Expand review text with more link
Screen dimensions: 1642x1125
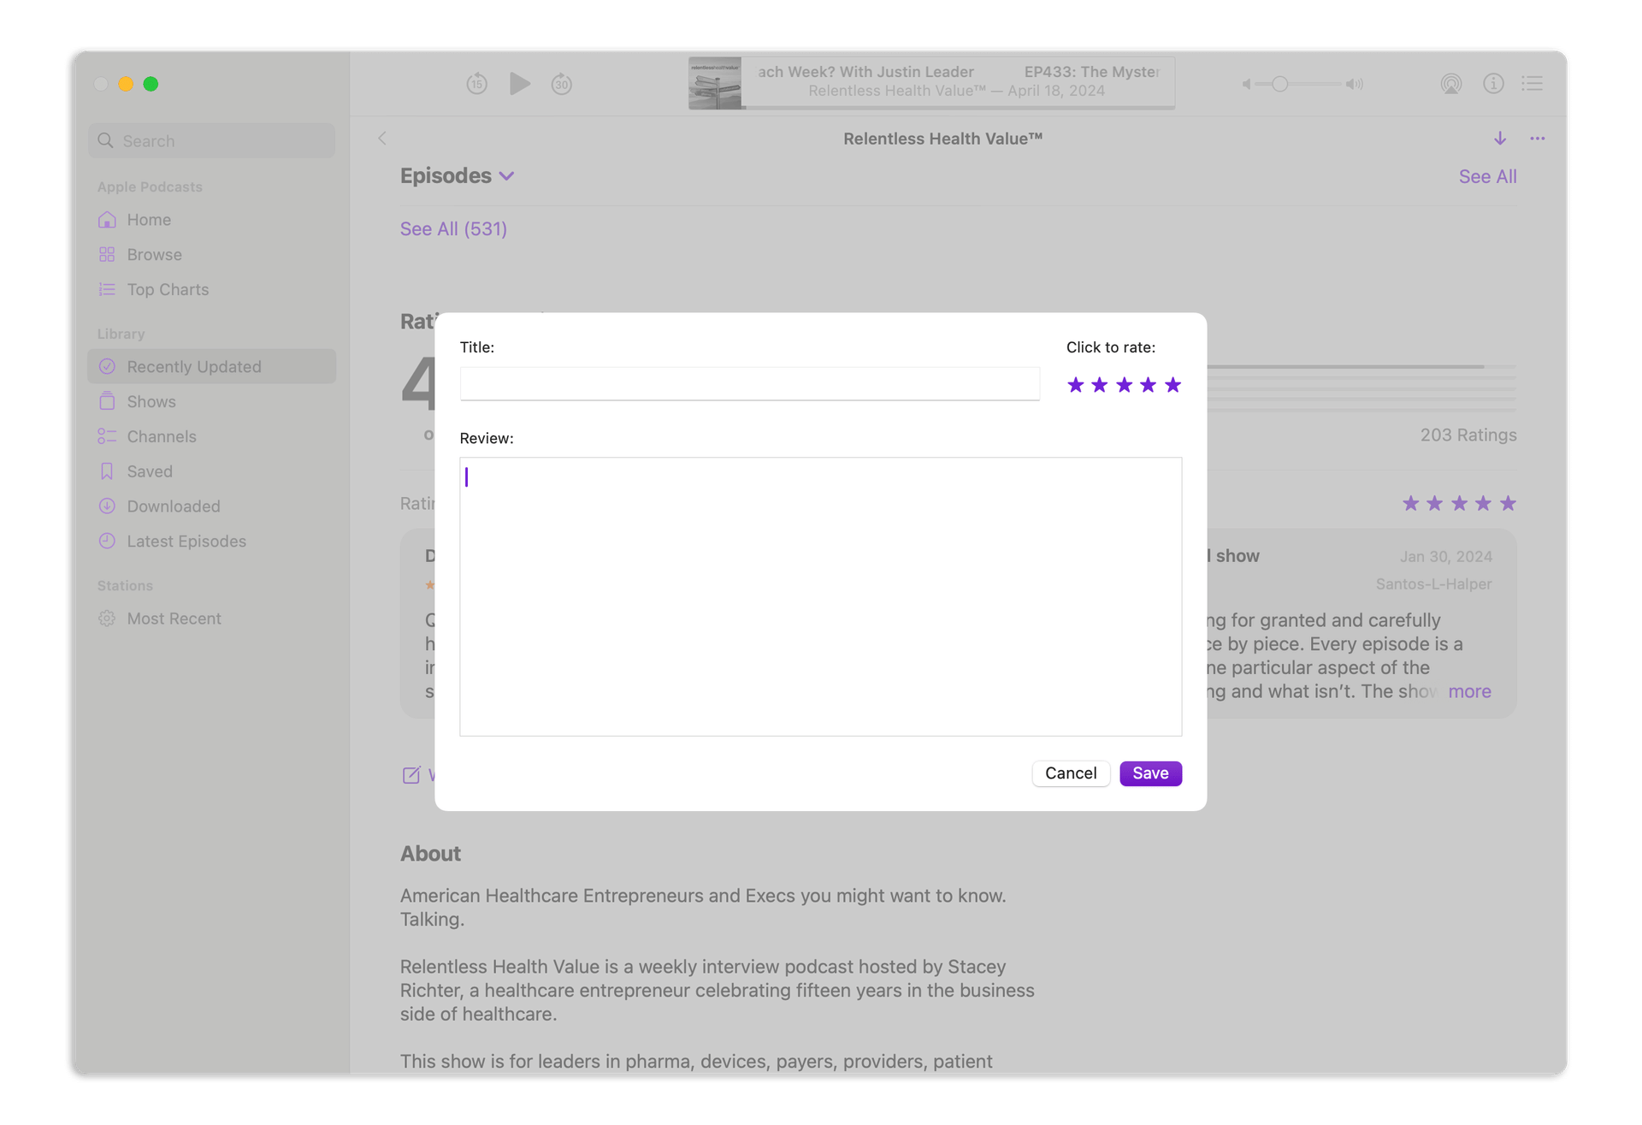point(1469,691)
